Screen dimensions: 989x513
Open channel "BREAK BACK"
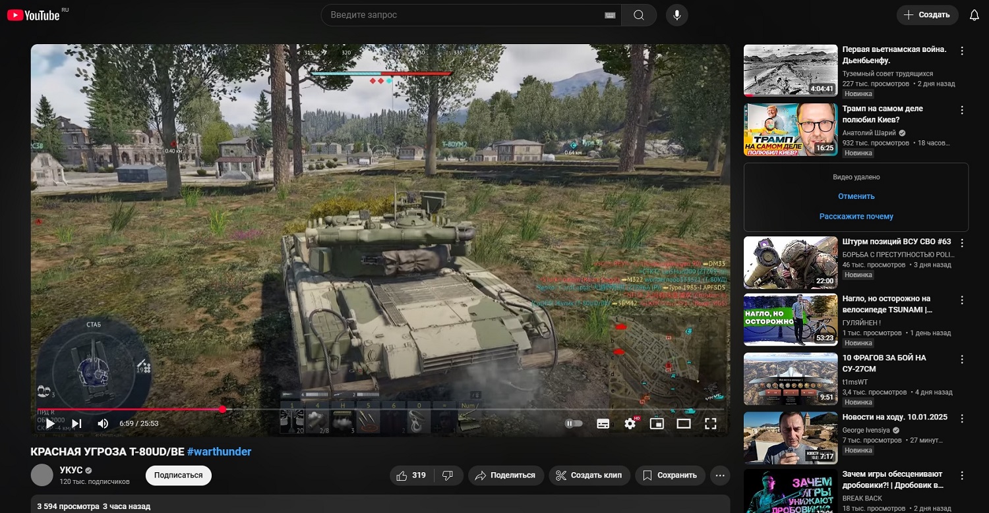click(x=862, y=499)
